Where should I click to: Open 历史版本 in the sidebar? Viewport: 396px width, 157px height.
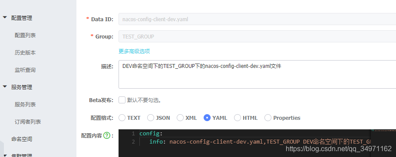(25, 53)
